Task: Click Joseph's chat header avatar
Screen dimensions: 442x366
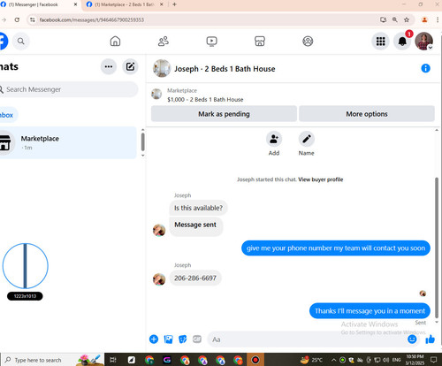Action: click(162, 68)
